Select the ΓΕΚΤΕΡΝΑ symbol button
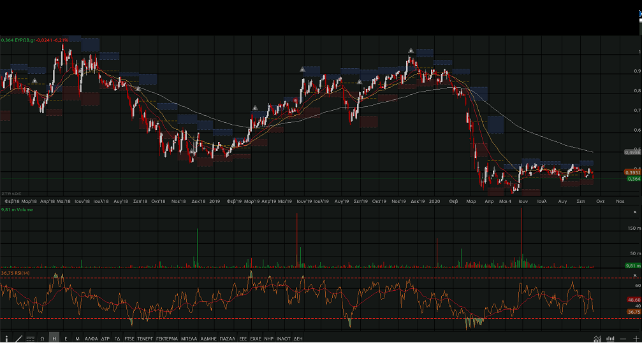This screenshot has height=343, width=642. pos(167,339)
